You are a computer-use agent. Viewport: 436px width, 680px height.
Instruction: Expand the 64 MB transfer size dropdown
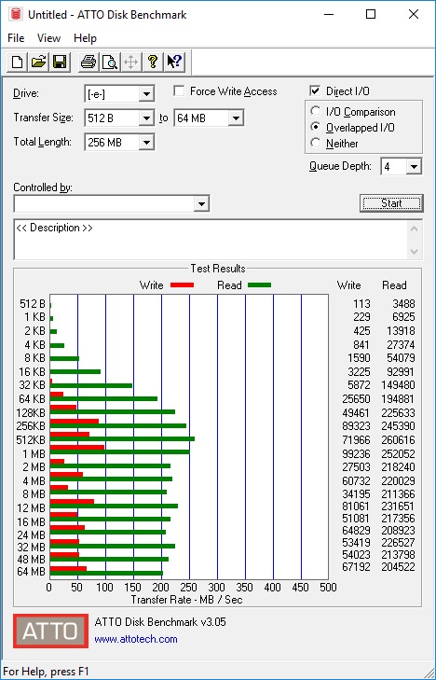[236, 118]
